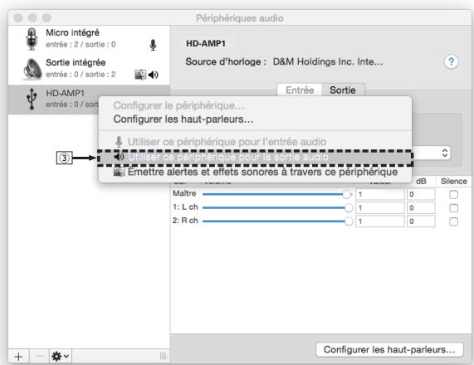Click the 1: L ch value field
This screenshot has height=365, width=474.
click(380, 208)
